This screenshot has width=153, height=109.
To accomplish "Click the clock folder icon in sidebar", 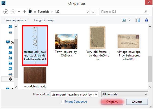I will pos(10,27).
